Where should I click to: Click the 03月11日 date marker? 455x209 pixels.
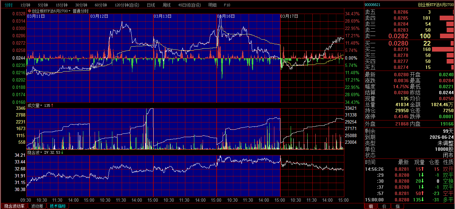[x=36, y=16]
